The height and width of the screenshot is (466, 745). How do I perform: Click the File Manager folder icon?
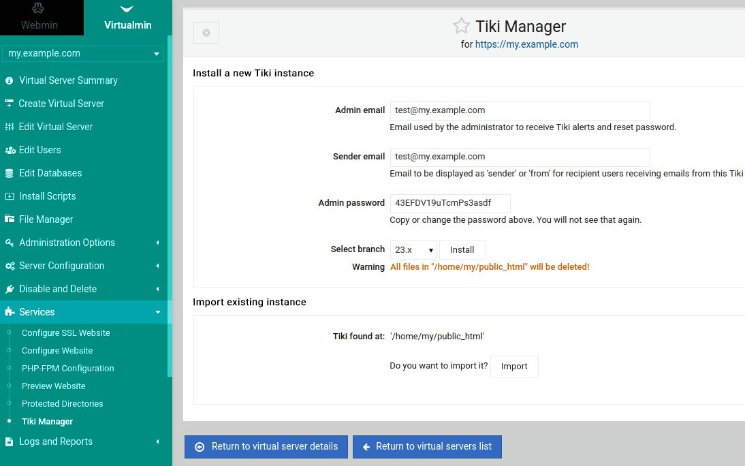tap(10, 219)
